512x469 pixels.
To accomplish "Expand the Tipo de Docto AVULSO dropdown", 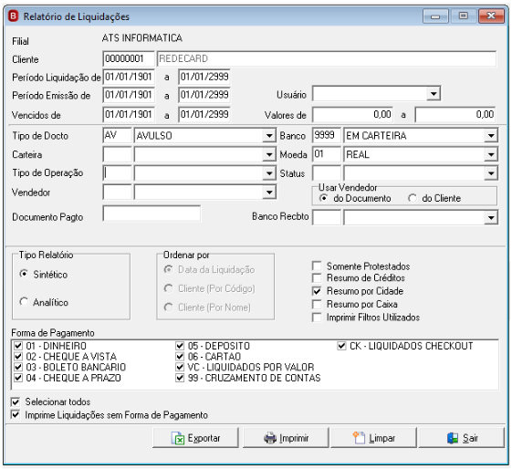I will (x=269, y=135).
